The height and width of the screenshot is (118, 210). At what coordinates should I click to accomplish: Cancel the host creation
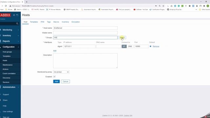(65, 82)
